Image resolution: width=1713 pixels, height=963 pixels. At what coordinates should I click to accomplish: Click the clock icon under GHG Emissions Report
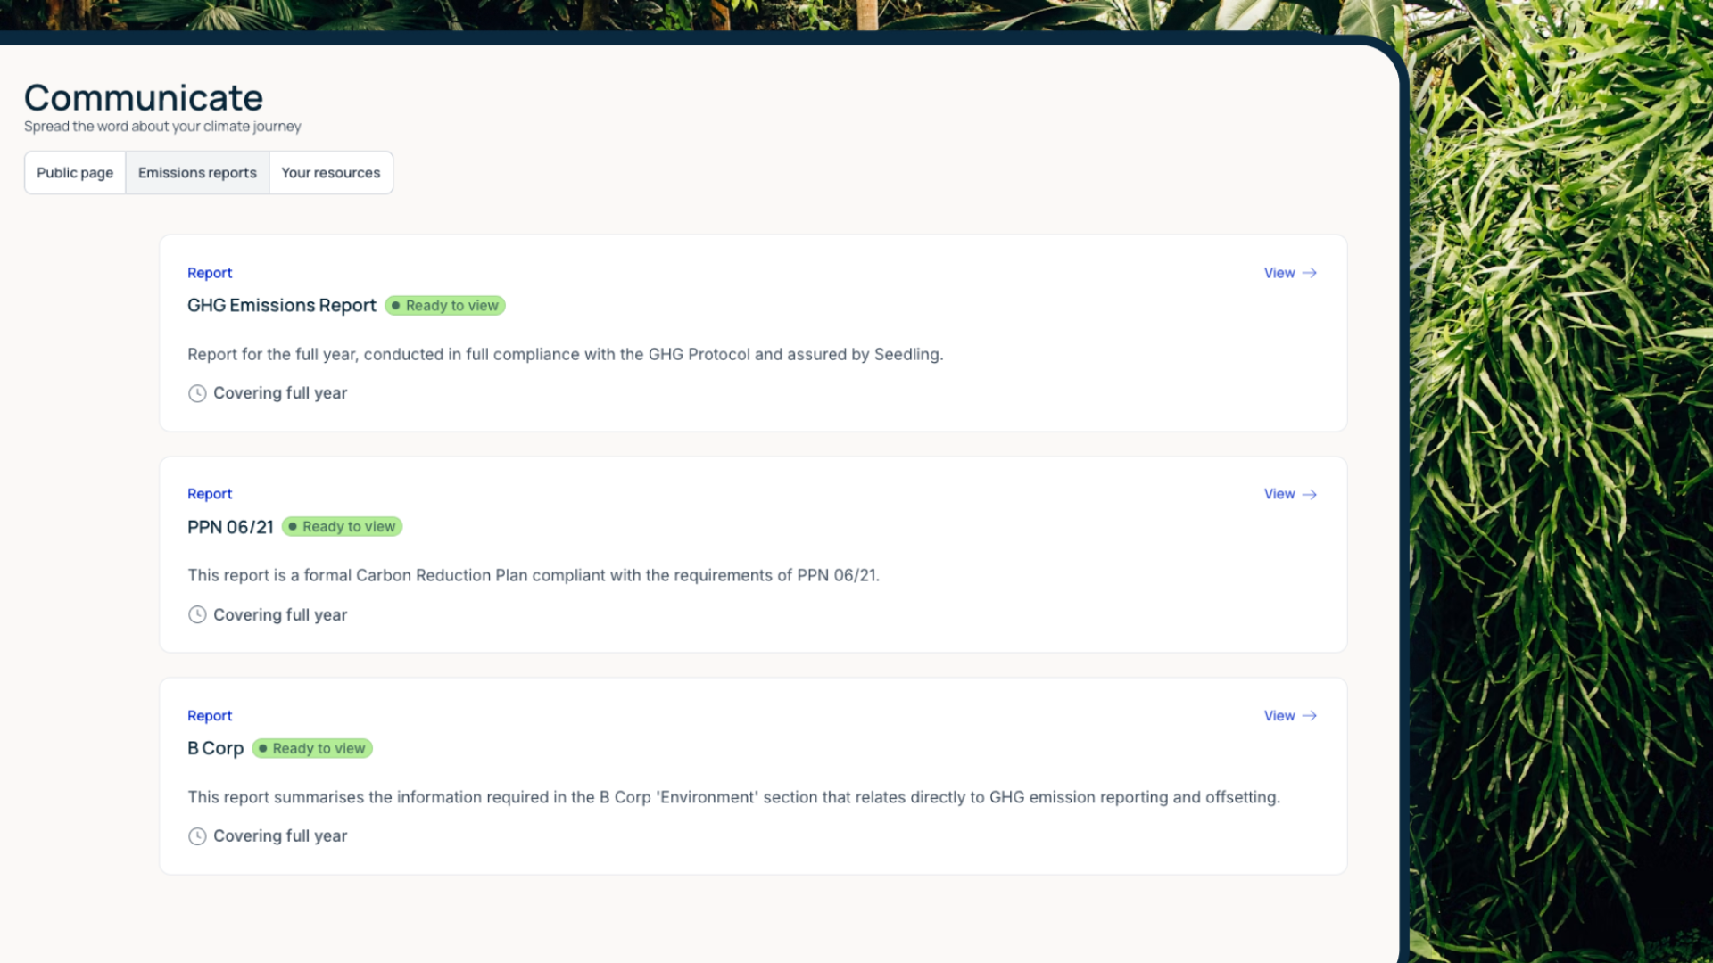coord(197,393)
